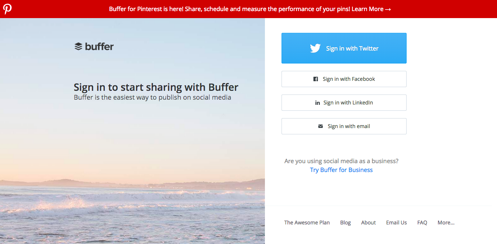Sign in with email
497x244 pixels.
tap(344, 126)
